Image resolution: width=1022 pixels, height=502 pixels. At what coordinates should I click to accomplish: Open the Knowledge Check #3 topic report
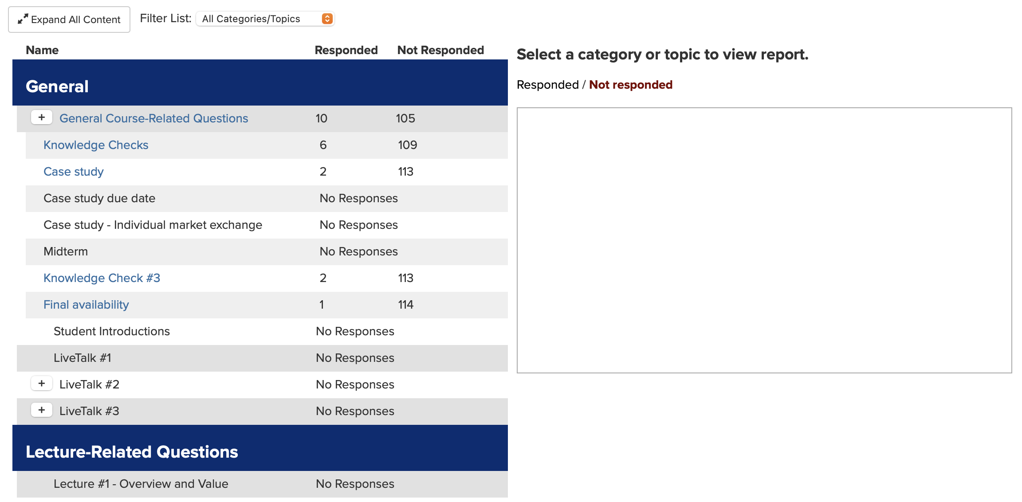102,278
